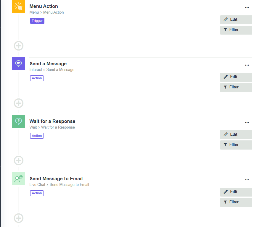Filter the Send a Message action
The height and width of the screenshot is (227, 254).
click(236, 87)
